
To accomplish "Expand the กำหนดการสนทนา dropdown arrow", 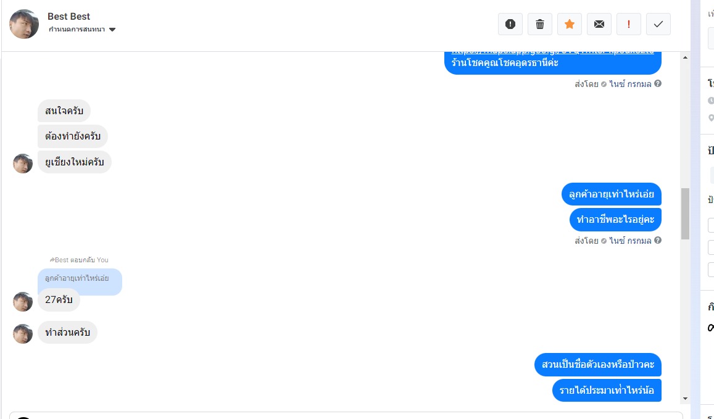I will 112,30.
